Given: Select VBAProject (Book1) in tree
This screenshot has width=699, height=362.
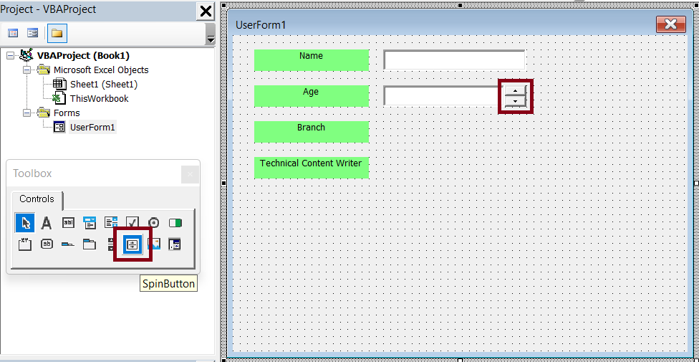Looking at the screenshot, I should (x=83, y=56).
